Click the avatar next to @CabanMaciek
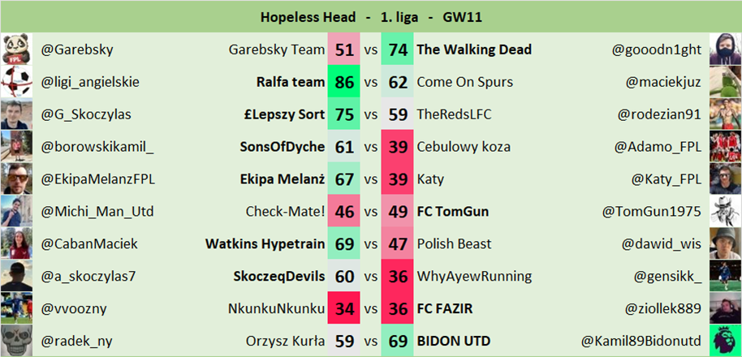The image size is (742, 357). coord(16,243)
